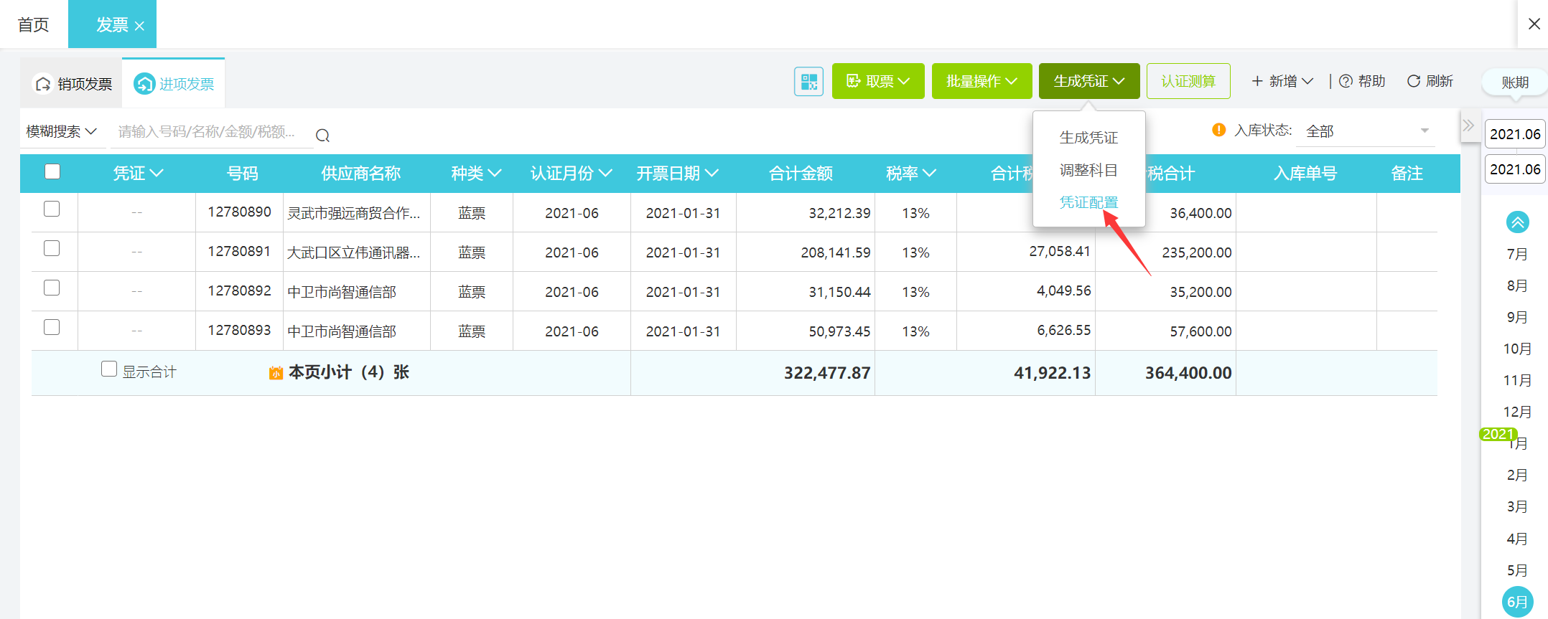The height and width of the screenshot is (619, 1548).
Task: Click the 号码 column header
Action: [x=242, y=173]
